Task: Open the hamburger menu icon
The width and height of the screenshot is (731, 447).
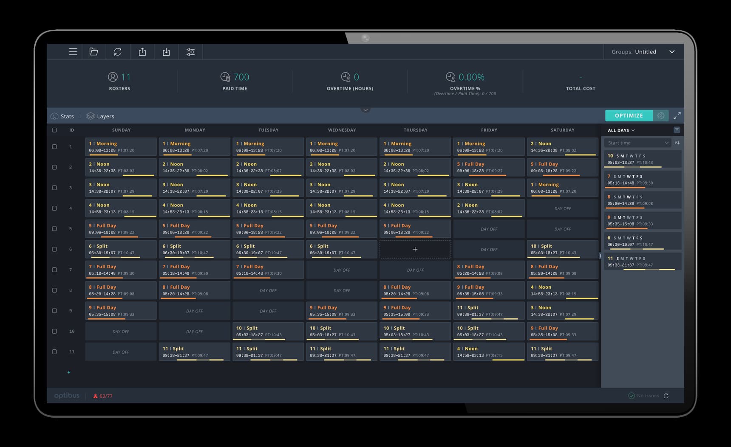Action: tap(73, 52)
